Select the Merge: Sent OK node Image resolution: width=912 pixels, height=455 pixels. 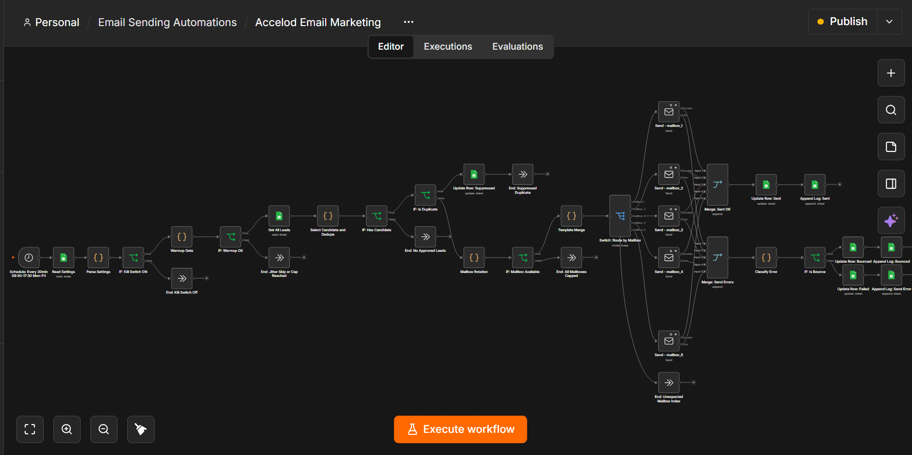point(717,184)
